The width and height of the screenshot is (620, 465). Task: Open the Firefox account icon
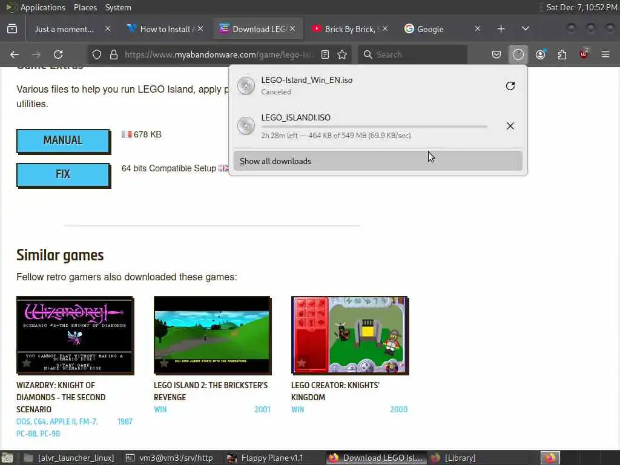(541, 54)
